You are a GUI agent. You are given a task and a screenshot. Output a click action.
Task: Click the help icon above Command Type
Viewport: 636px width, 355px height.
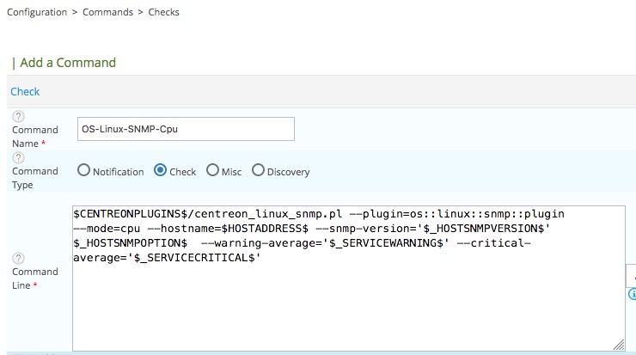[18, 158]
